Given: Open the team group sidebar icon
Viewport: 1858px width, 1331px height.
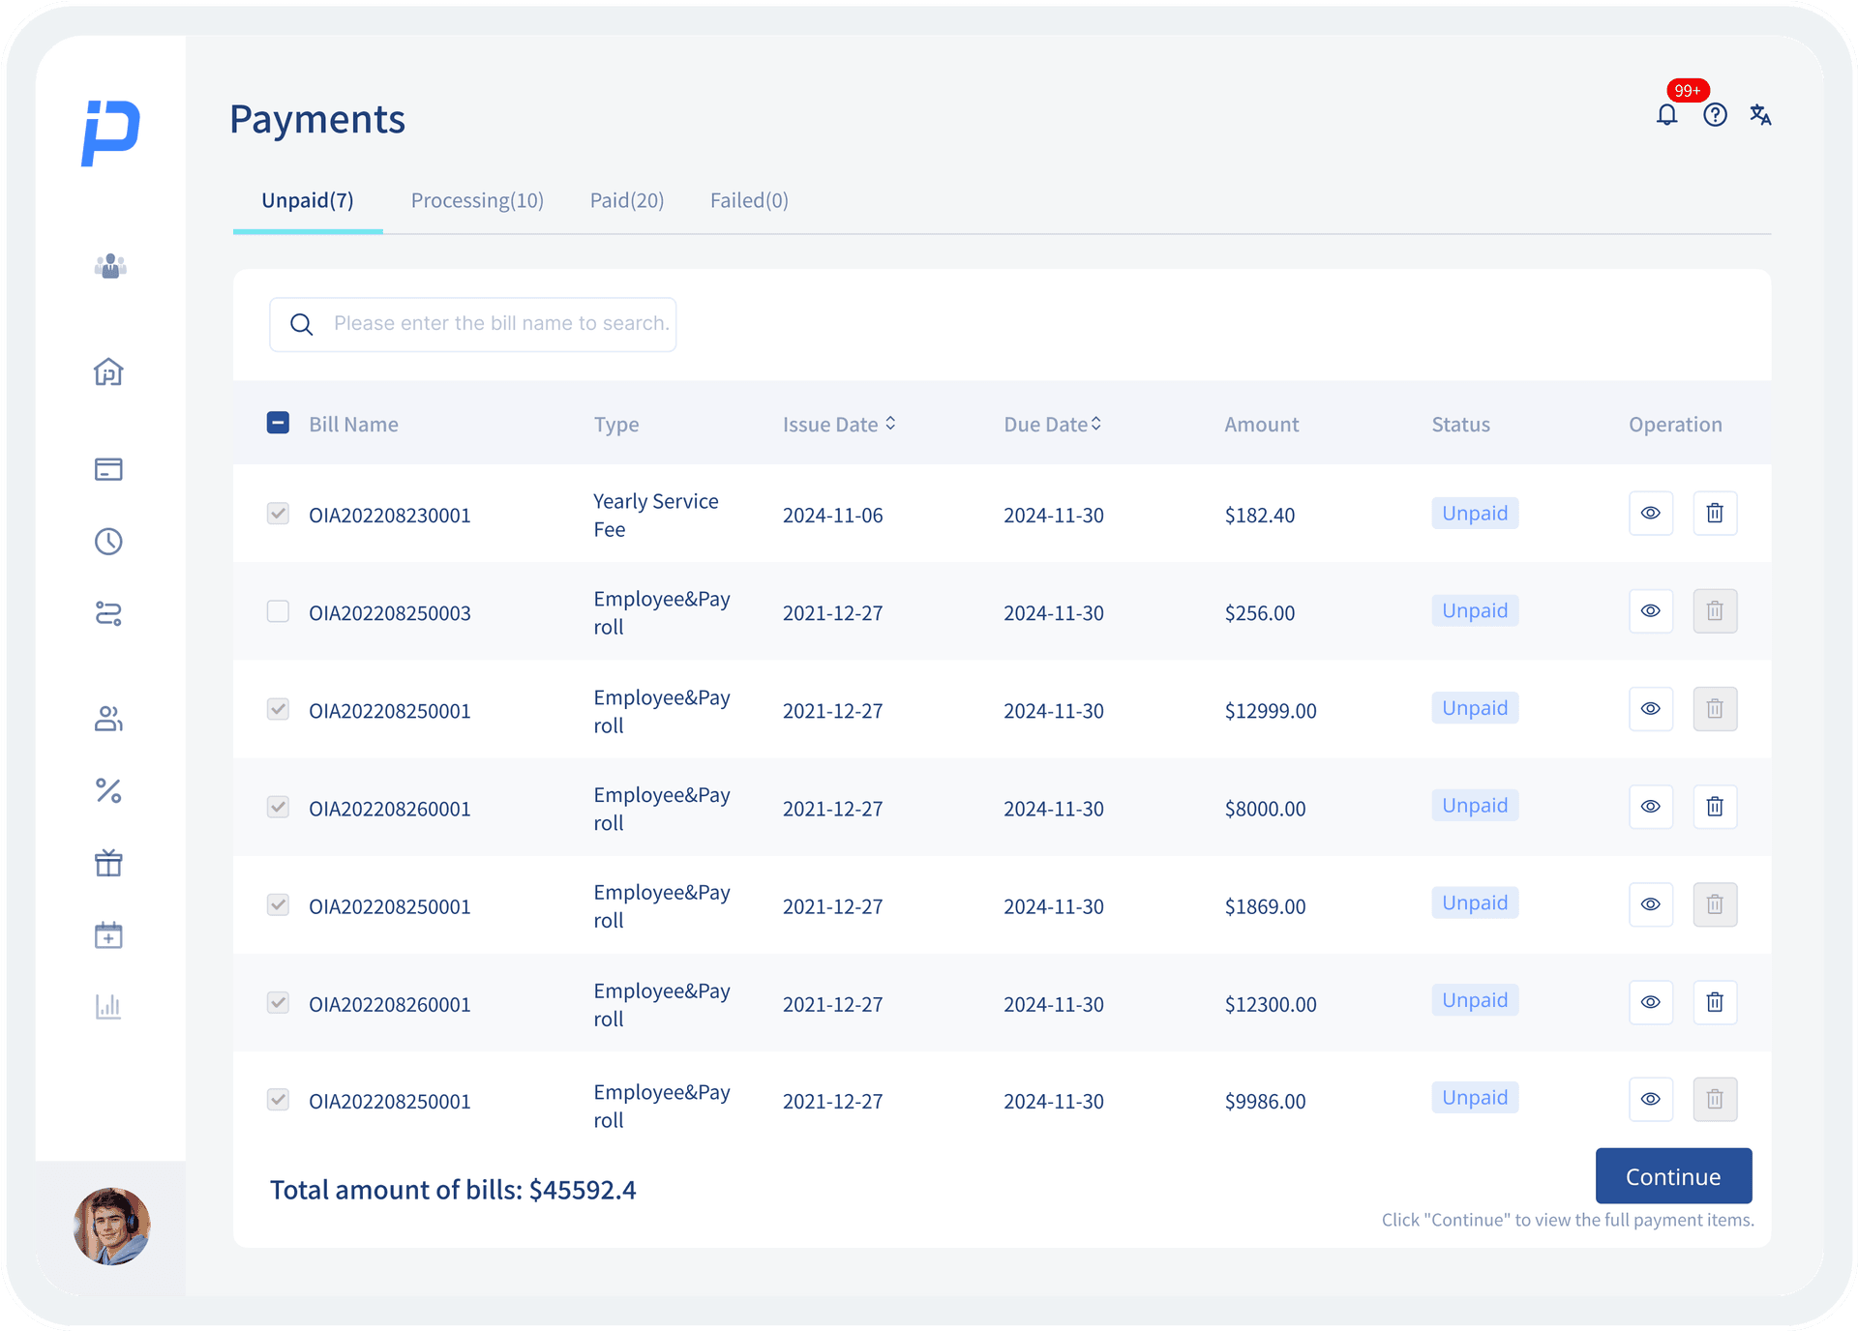Looking at the screenshot, I should (110, 266).
